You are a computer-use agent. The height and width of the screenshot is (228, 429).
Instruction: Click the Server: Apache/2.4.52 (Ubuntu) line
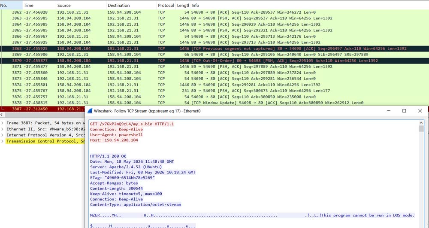coord(126,167)
